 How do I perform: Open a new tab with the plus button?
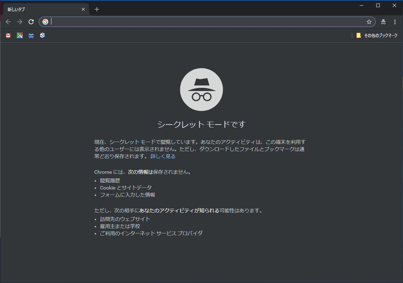pyautogui.click(x=96, y=9)
